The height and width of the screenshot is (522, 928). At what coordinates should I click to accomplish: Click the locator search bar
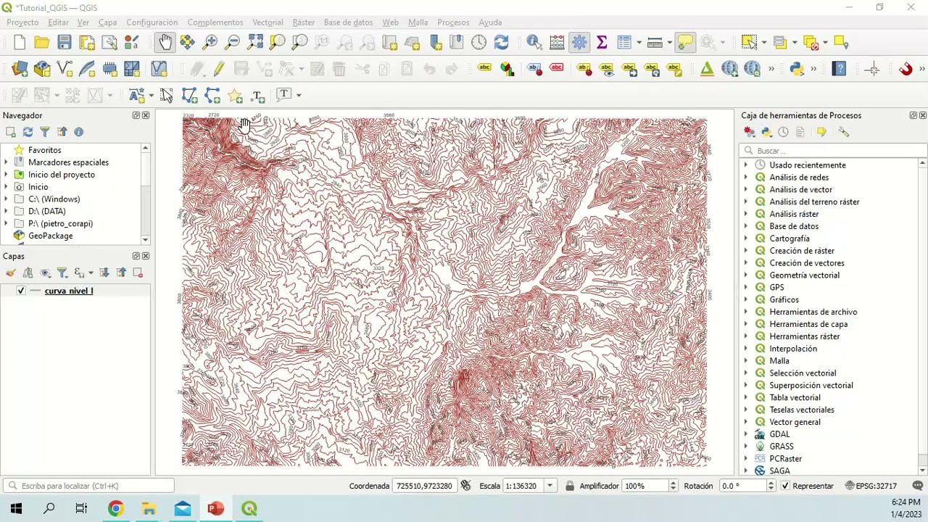(x=88, y=486)
